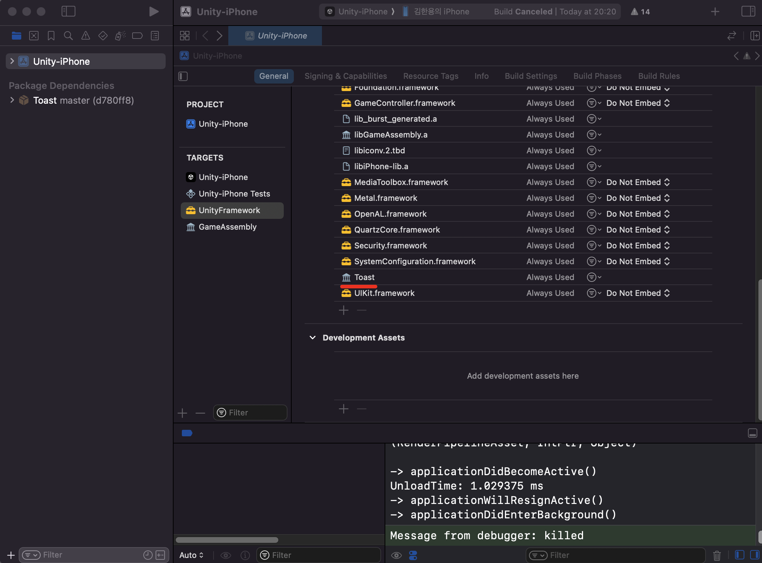Toggle the navigator sidebar visibility
Screen dimensions: 762x563
pos(68,12)
